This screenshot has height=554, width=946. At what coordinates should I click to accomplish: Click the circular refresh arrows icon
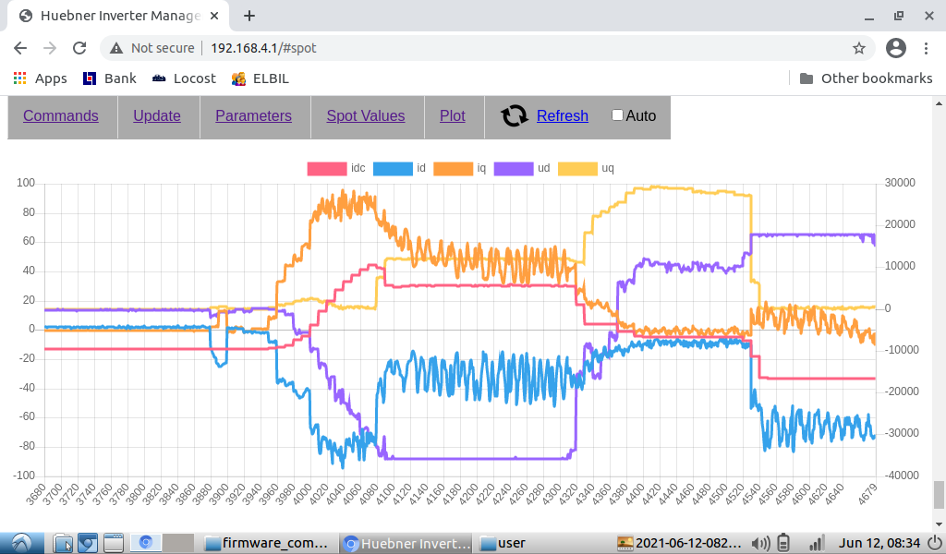point(515,115)
